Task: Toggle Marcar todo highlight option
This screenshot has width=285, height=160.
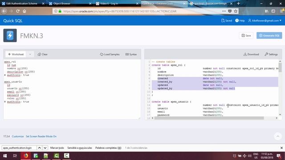Action: (x=57, y=148)
